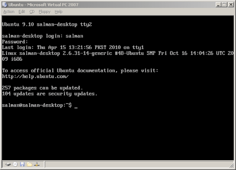Click the window resize grip corner
This screenshot has width=236, height=170.
pyautogui.click(x=231, y=166)
